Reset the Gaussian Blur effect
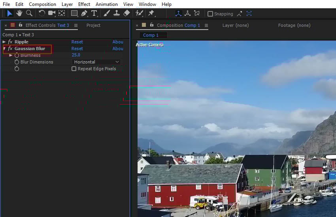The height and width of the screenshot is (217, 336). (77, 49)
